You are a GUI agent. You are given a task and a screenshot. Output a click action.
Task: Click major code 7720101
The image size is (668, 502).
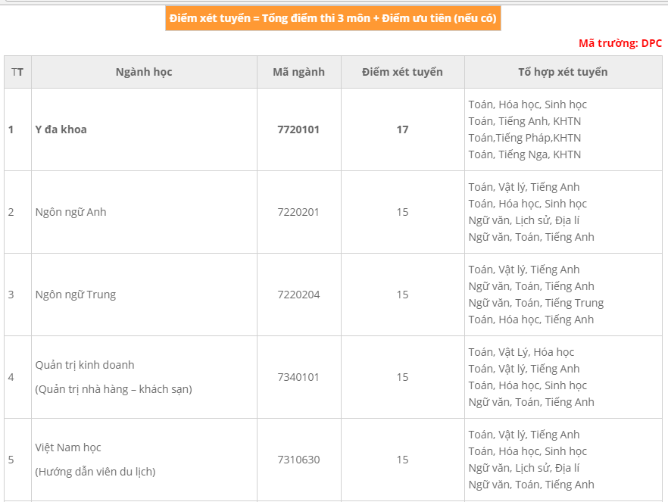298,129
